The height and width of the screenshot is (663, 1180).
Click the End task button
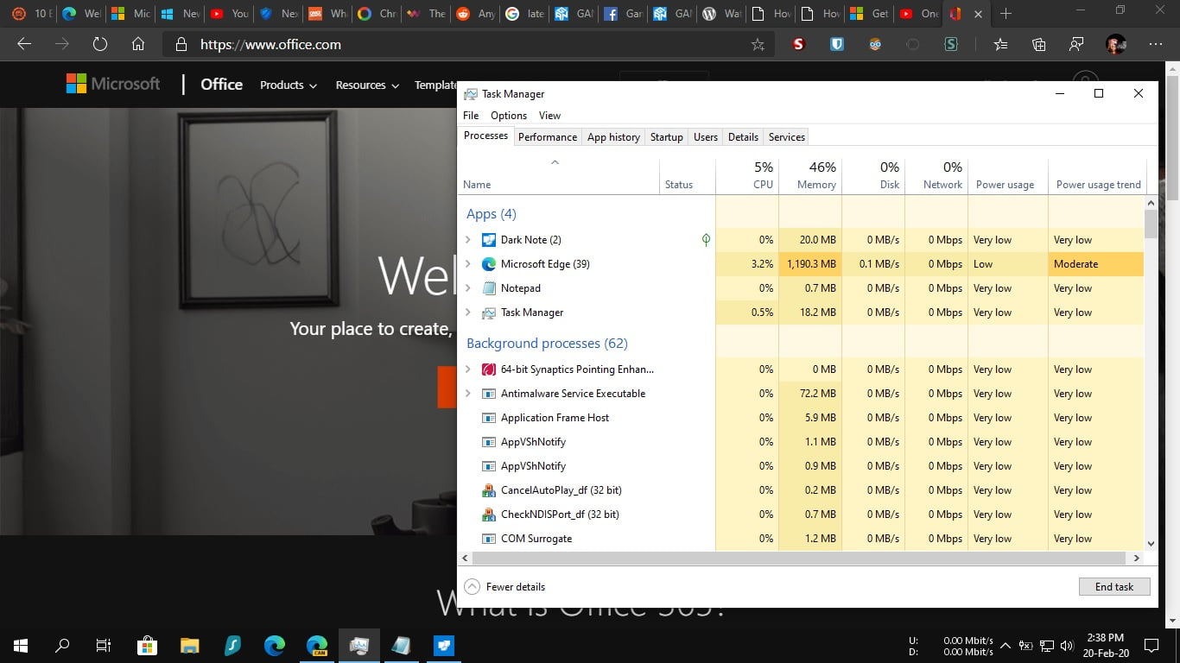pos(1114,586)
